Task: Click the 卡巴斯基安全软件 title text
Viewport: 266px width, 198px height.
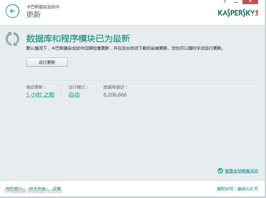Action: coord(43,7)
